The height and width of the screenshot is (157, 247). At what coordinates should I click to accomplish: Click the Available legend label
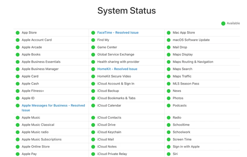[233, 23]
